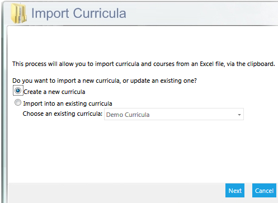Image resolution: width=278 pixels, height=203 pixels.
Task: Click the gap between Next and Cancel buttons
Action: coord(248,191)
